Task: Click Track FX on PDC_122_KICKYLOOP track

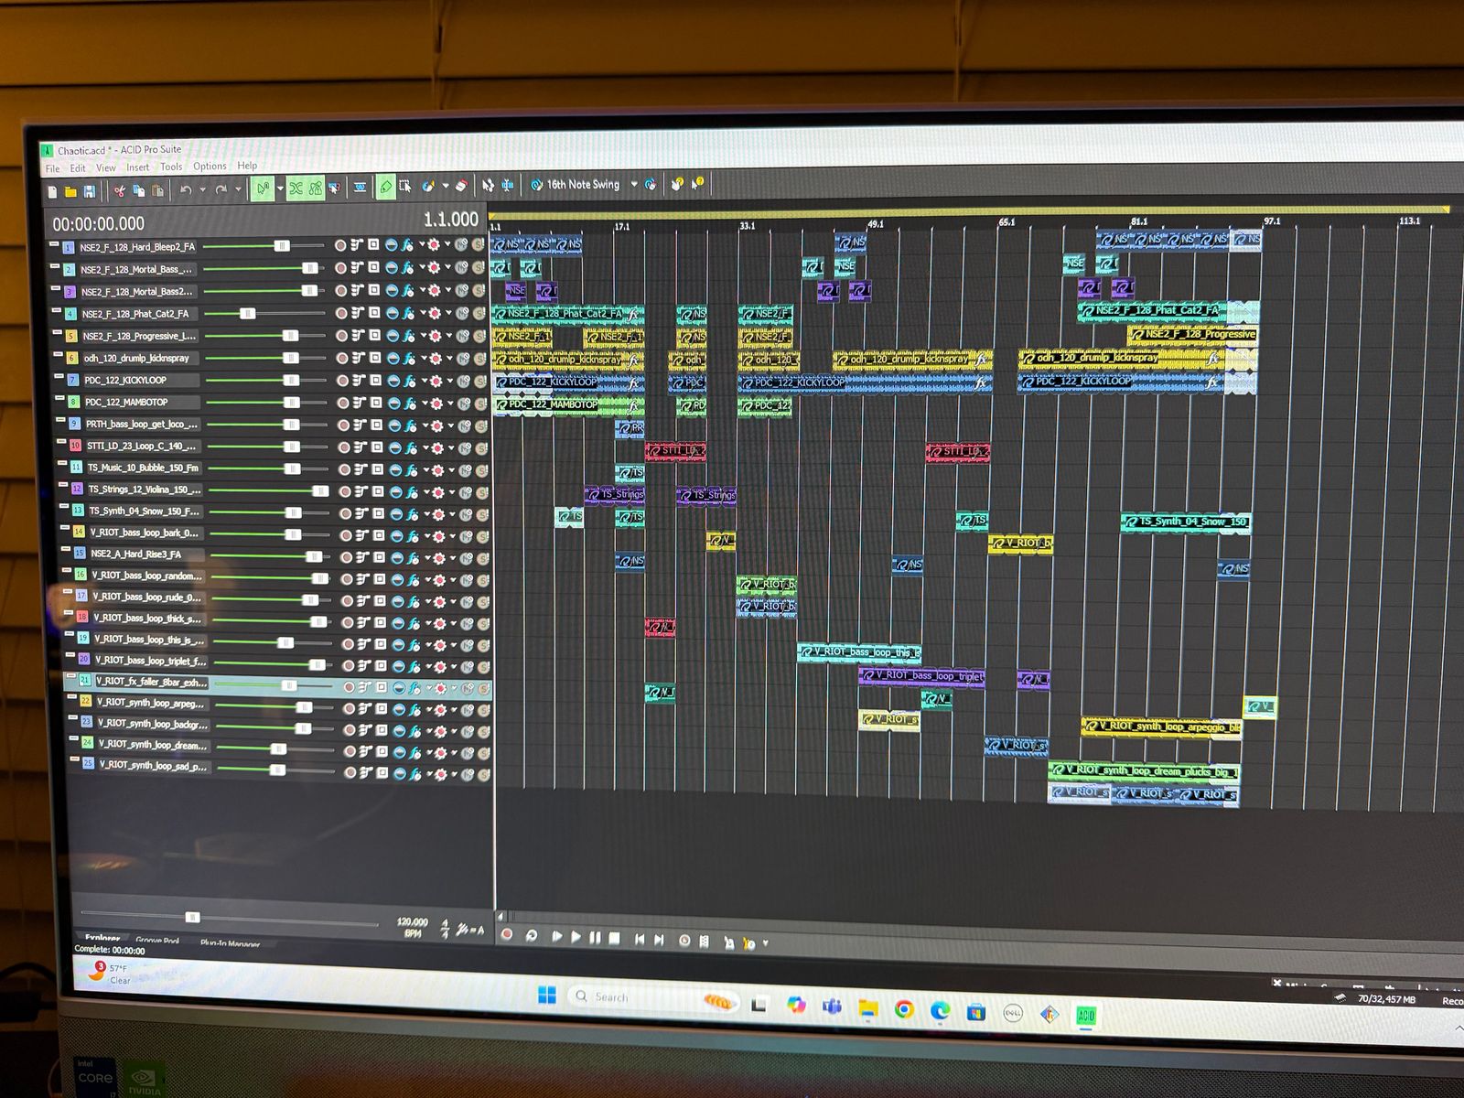Action: 409,381
